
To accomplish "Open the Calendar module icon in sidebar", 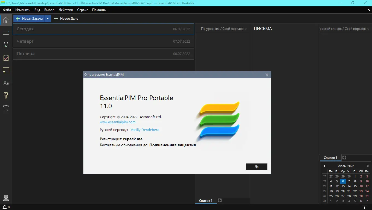I will pyautogui.click(x=6, y=45).
